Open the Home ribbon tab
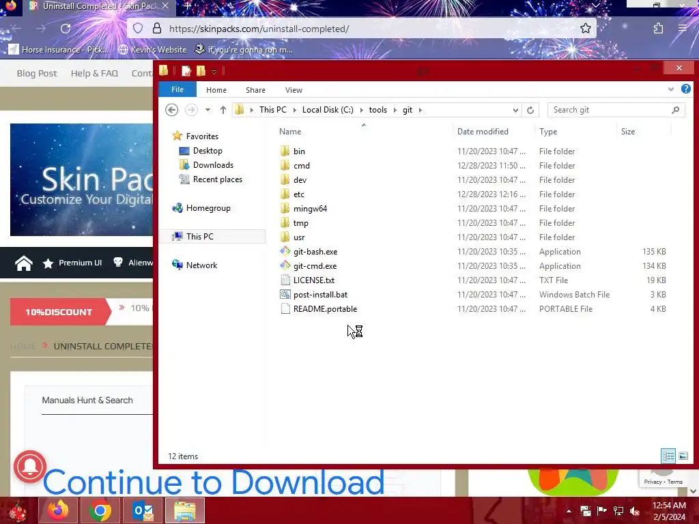Image resolution: width=699 pixels, height=524 pixels. click(216, 90)
